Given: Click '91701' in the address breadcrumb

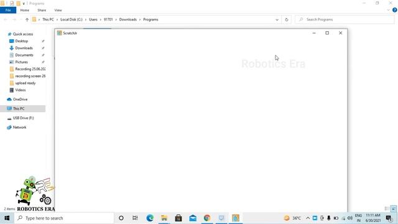Looking at the screenshot, I should [x=108, y=19].
